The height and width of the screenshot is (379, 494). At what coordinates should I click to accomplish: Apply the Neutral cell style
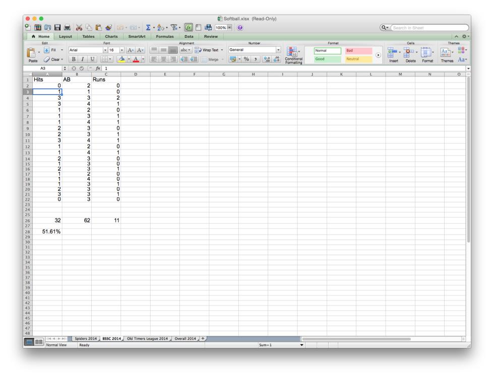(x=358, y=59)
